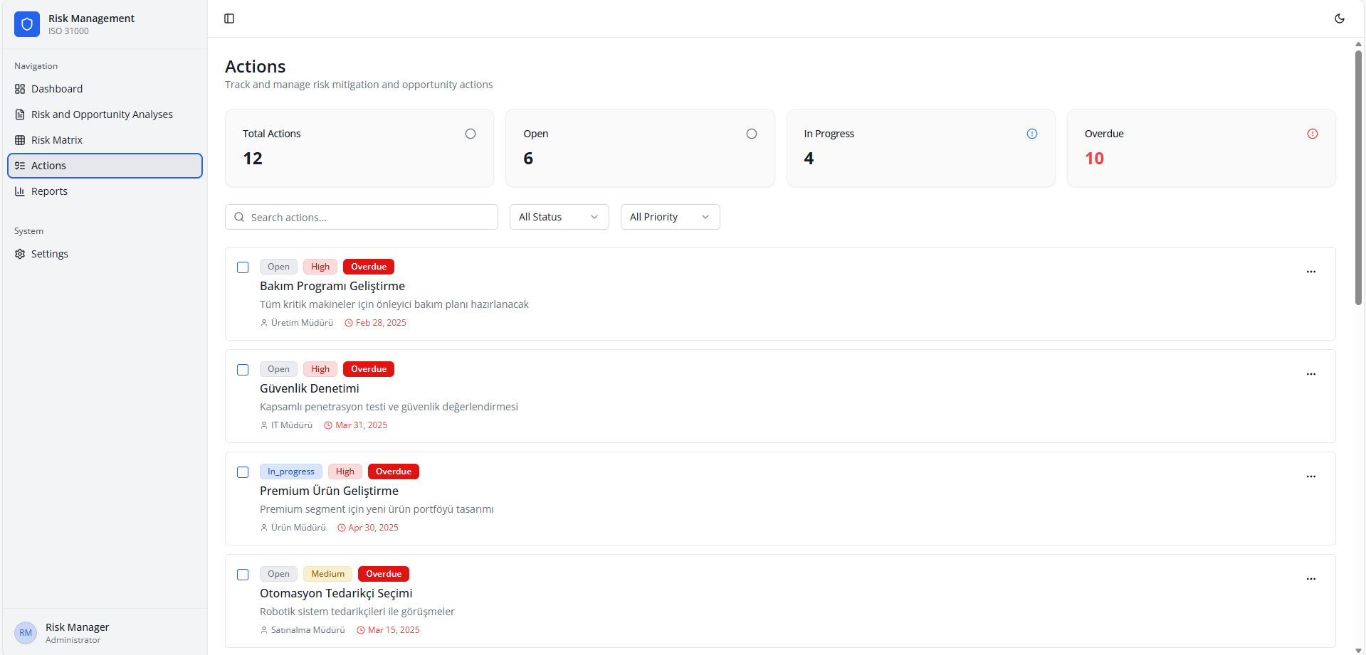
Task: Toggle dark mode with the moon icon
Action: pos(1340,18)
